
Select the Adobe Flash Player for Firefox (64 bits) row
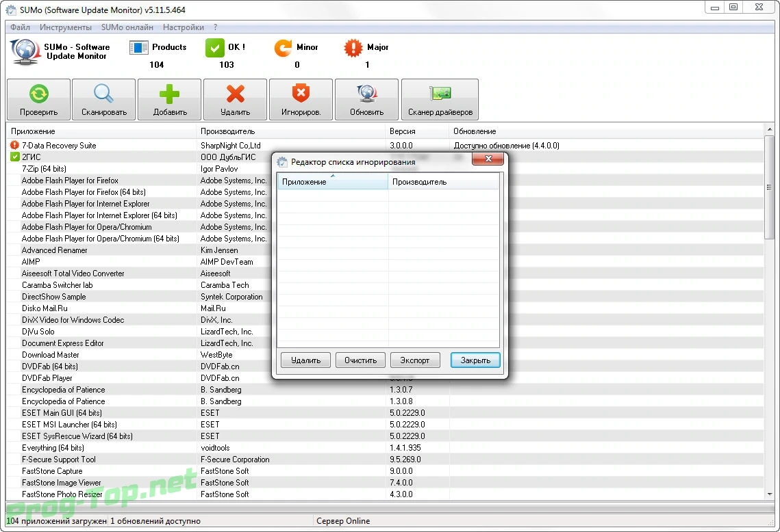pos(385,191)
